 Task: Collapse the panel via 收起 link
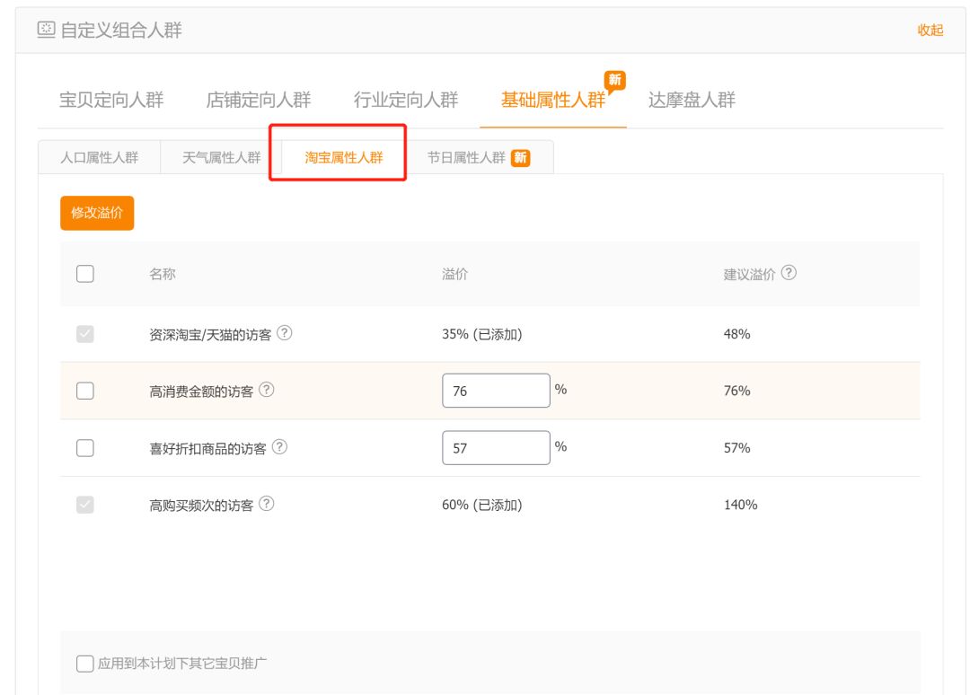pos(932,30)
